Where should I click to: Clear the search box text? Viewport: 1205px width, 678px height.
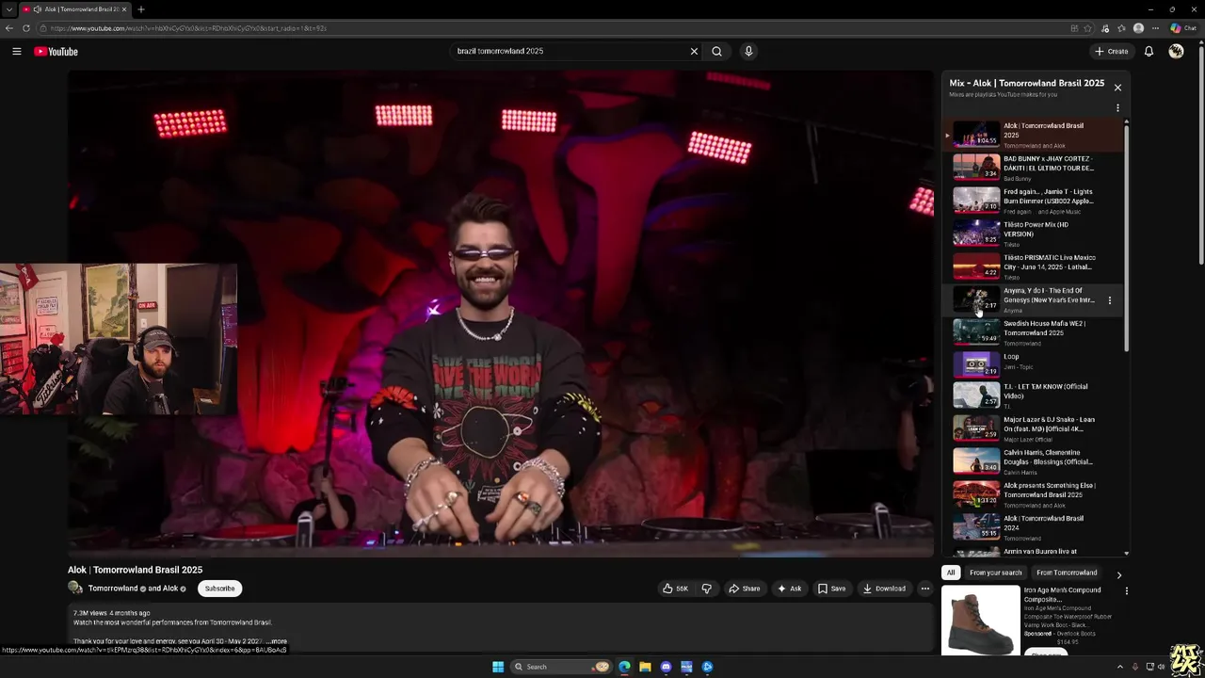pyautogui.click(x=694, y=51)
